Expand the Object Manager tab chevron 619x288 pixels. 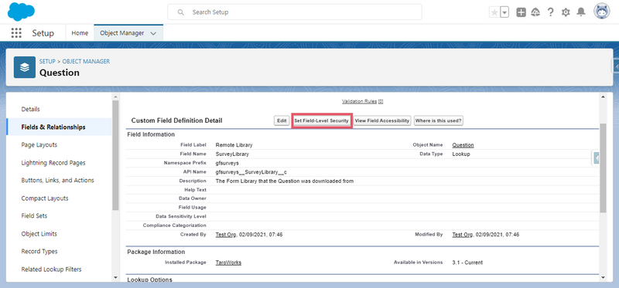153,33
